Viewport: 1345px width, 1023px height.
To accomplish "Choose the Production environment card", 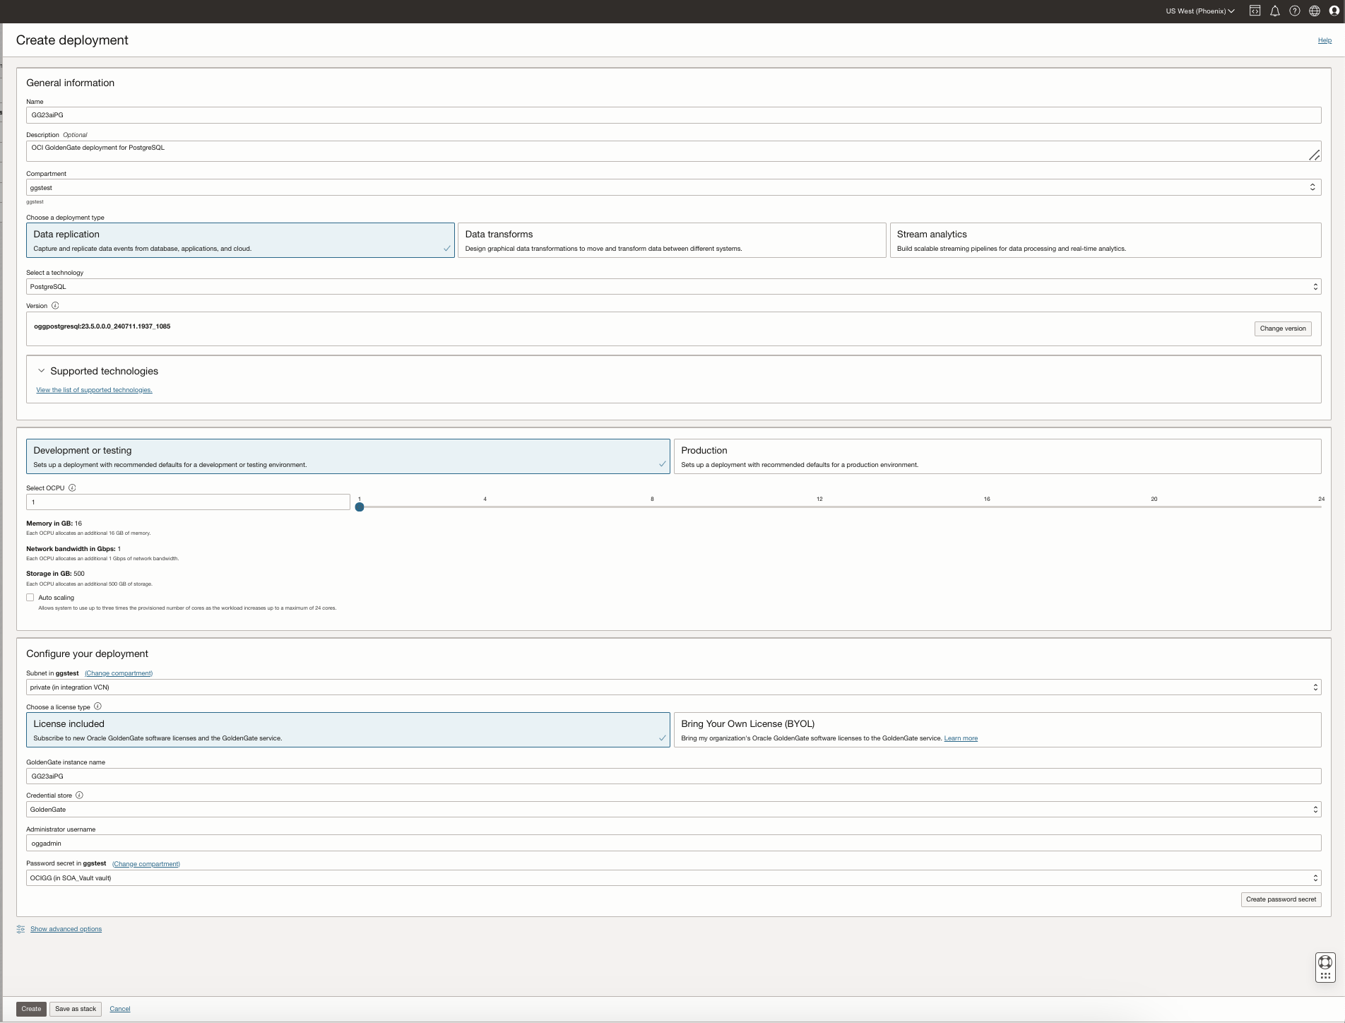I will pyautogui.click(x=997, y=456).
